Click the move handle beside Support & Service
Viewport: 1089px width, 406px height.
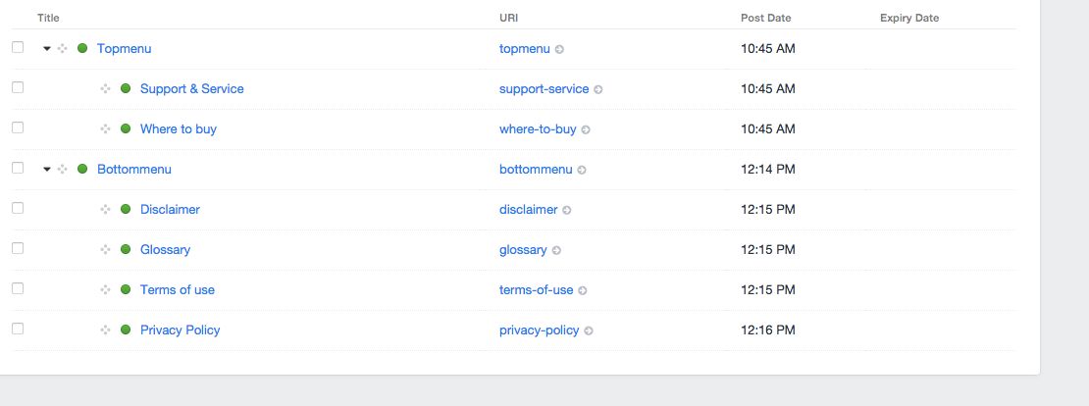(x=106, y=89)
